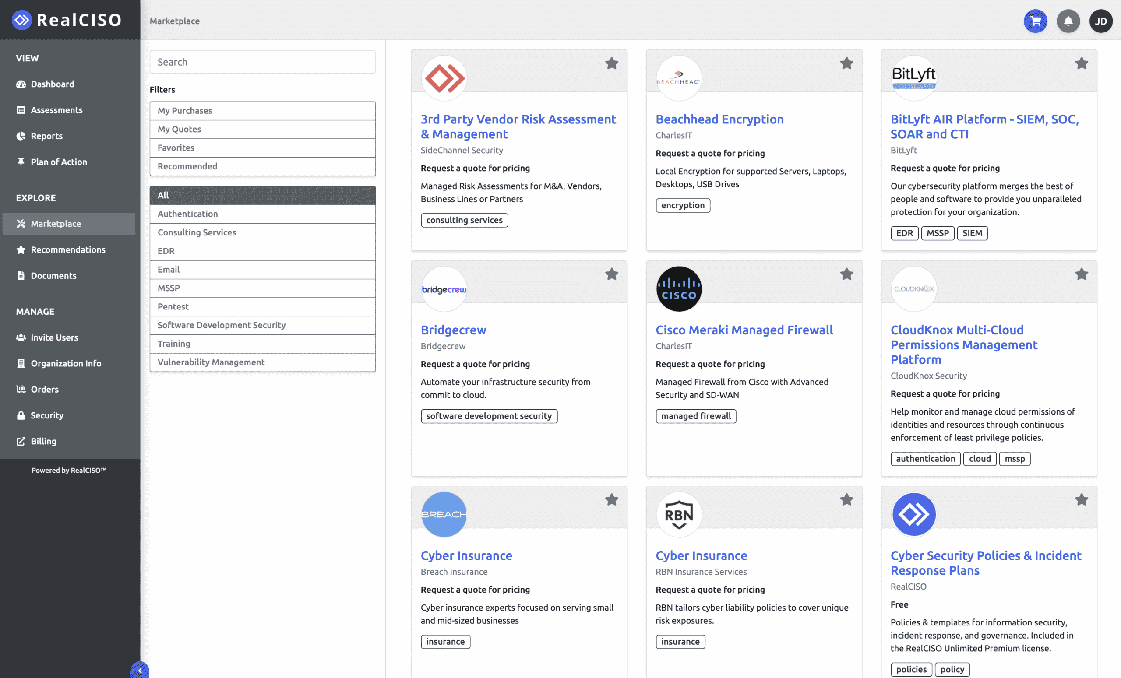Click the software development security tag
This screenshot has height=678, width=1121.
tap(489, 416)
